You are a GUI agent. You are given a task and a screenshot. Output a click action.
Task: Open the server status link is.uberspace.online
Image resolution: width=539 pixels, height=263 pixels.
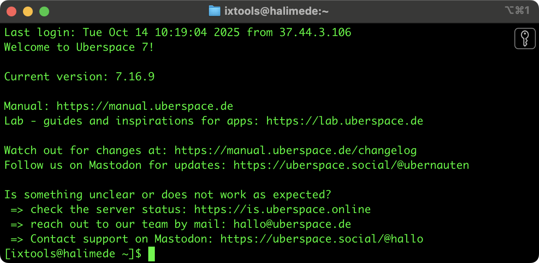point(282,209)
